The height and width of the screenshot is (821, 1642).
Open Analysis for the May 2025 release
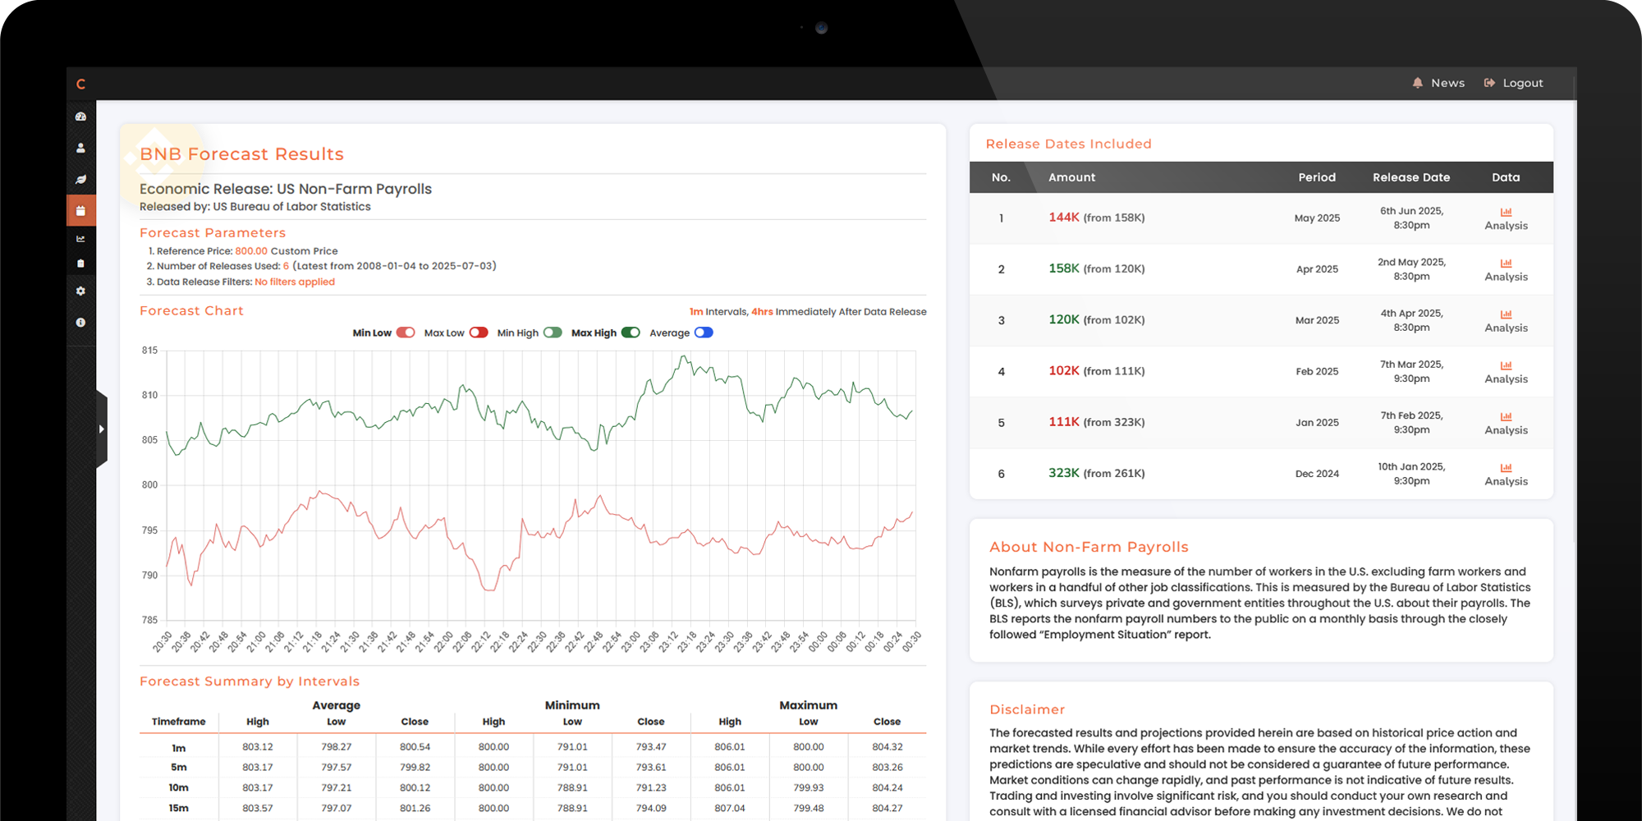(x=1506, y=218)
